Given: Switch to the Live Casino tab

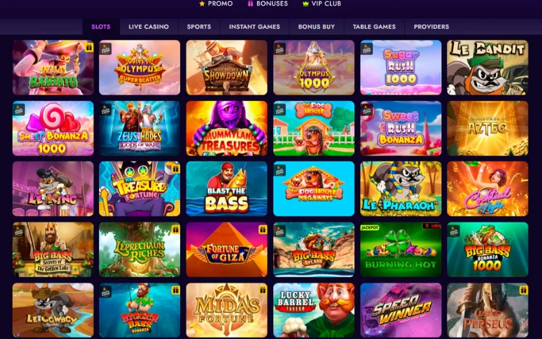Looking at the screenshot, I should (x=148, y=26).
